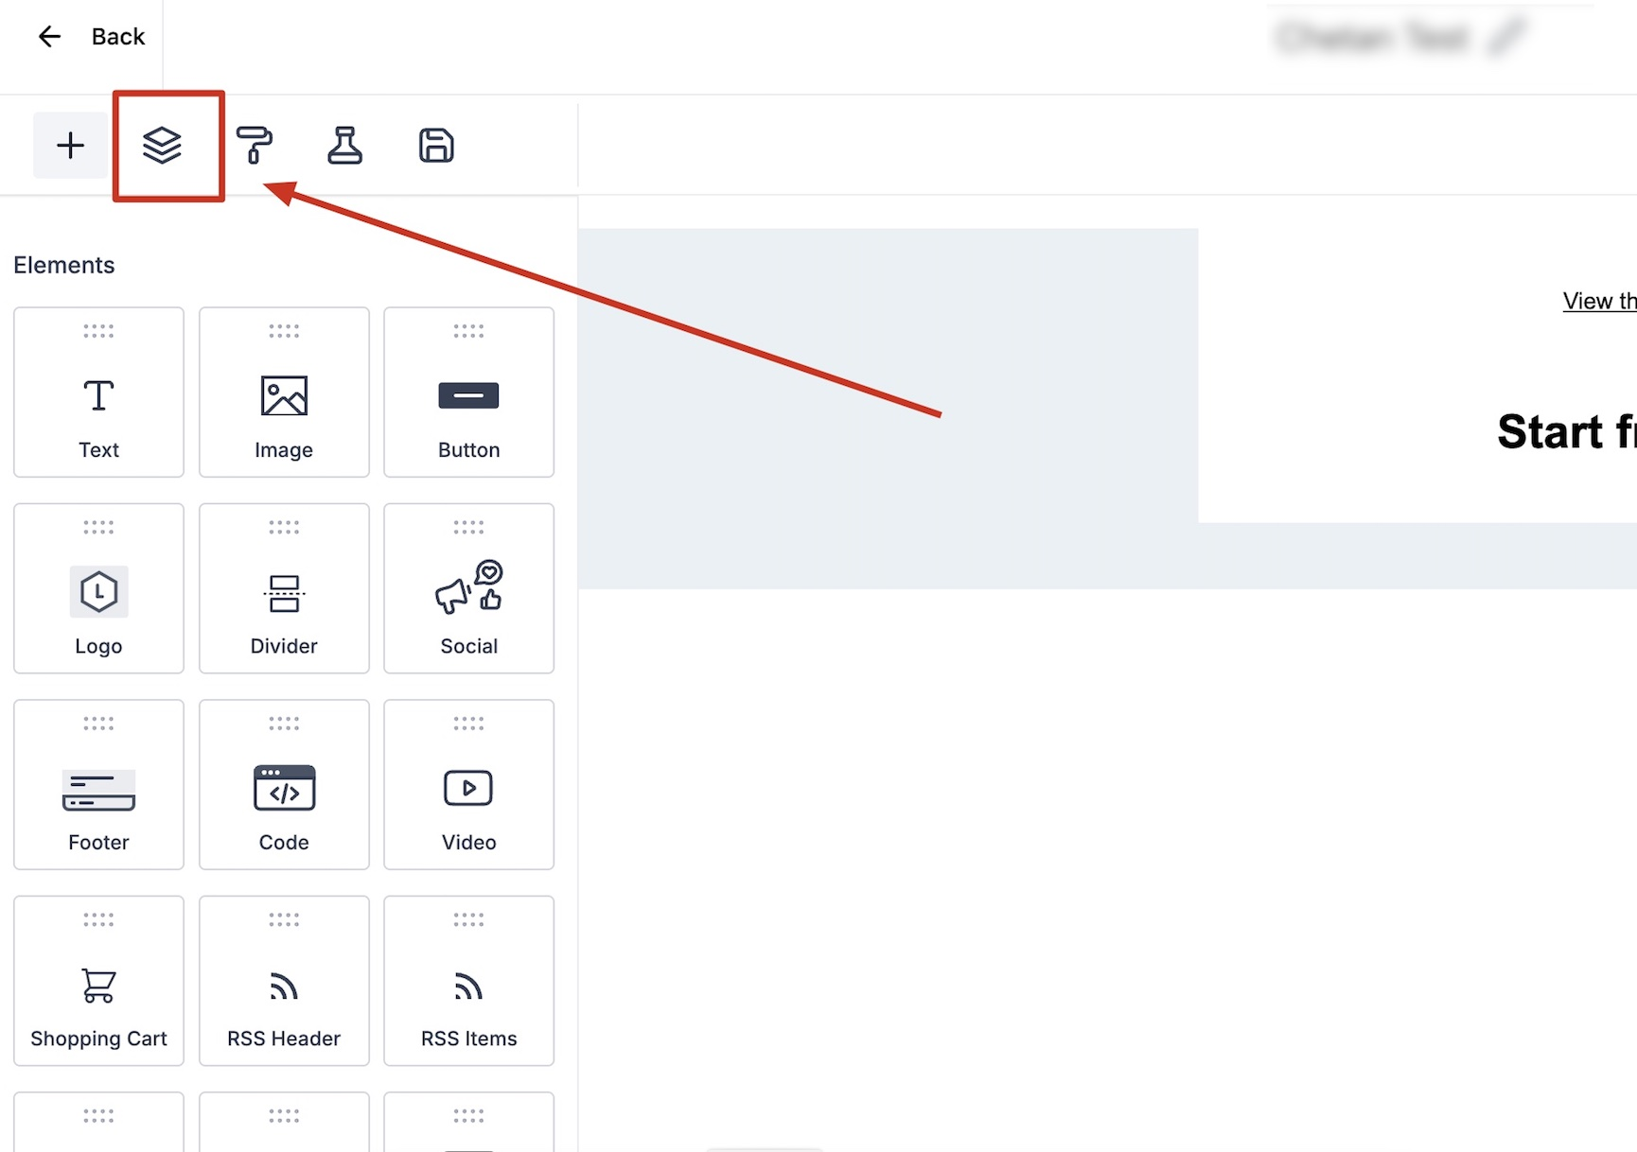The width and height of the screenshot is (1637, 1152).
Task: Open the flask test icon
Action: [344, 146]
